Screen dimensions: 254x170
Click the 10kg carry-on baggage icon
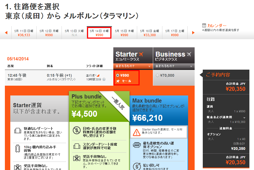(x=18, y=149)
